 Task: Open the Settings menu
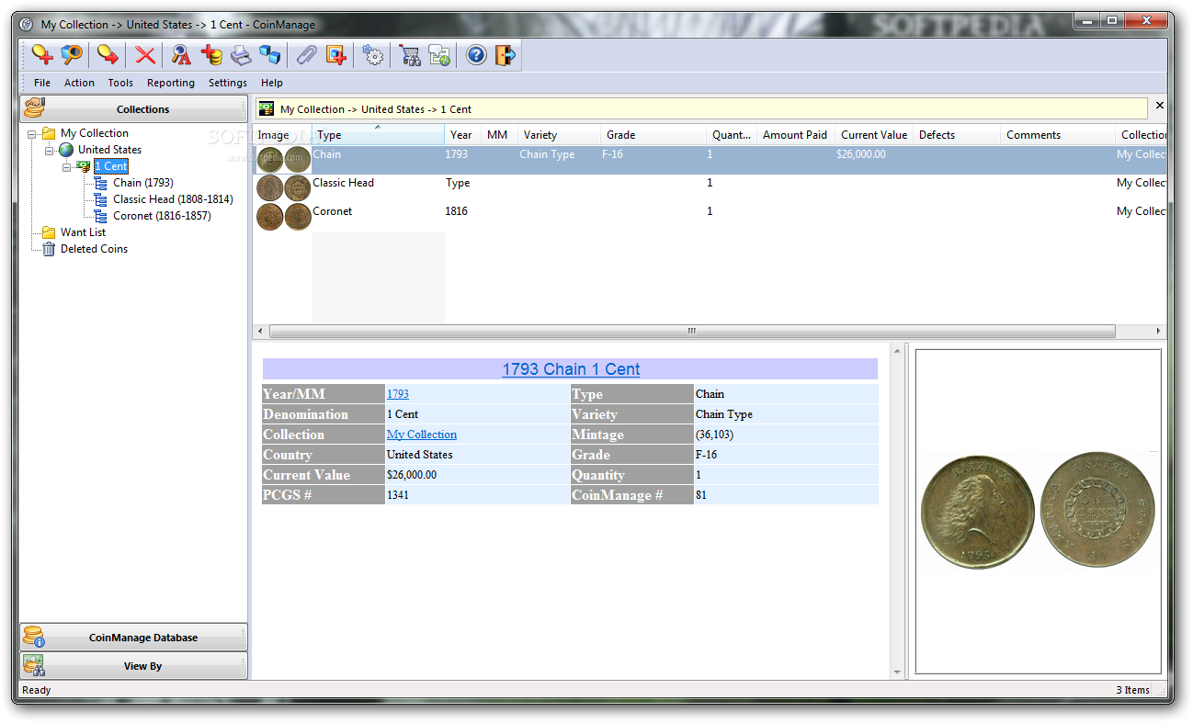(228, 83)
